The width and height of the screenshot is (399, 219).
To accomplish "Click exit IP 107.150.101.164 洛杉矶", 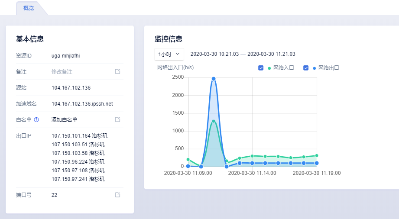I will (x=78, y=136).
